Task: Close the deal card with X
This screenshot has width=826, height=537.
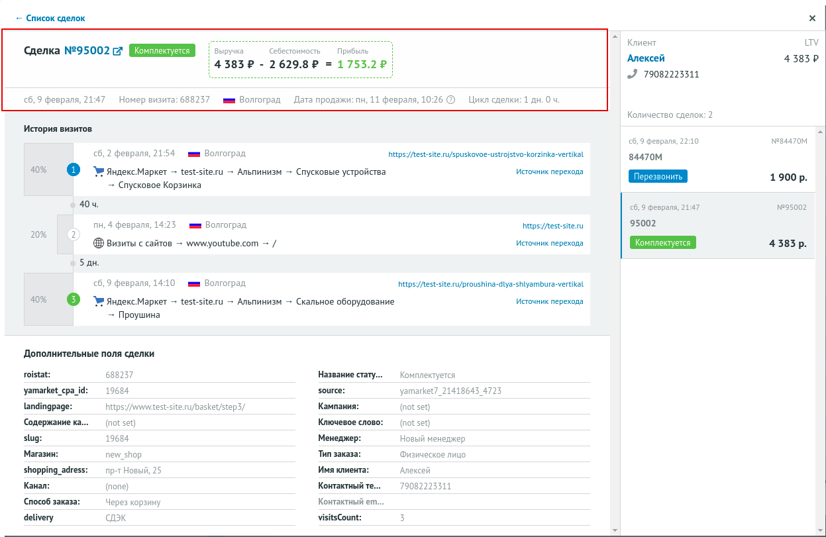Action: (x=812, y=19)
